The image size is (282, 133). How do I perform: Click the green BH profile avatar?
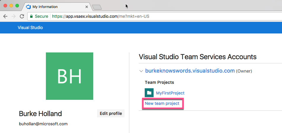(69, 76)
